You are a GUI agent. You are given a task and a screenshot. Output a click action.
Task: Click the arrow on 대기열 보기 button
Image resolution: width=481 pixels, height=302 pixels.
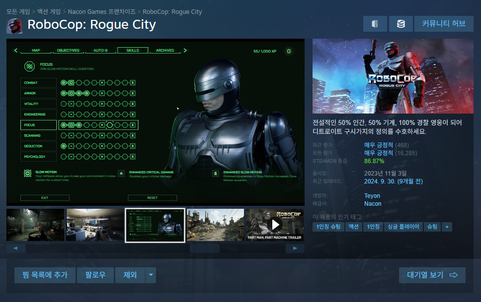453,275
